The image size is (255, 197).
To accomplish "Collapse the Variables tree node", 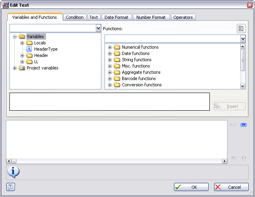I will click(x=15, y=37).
